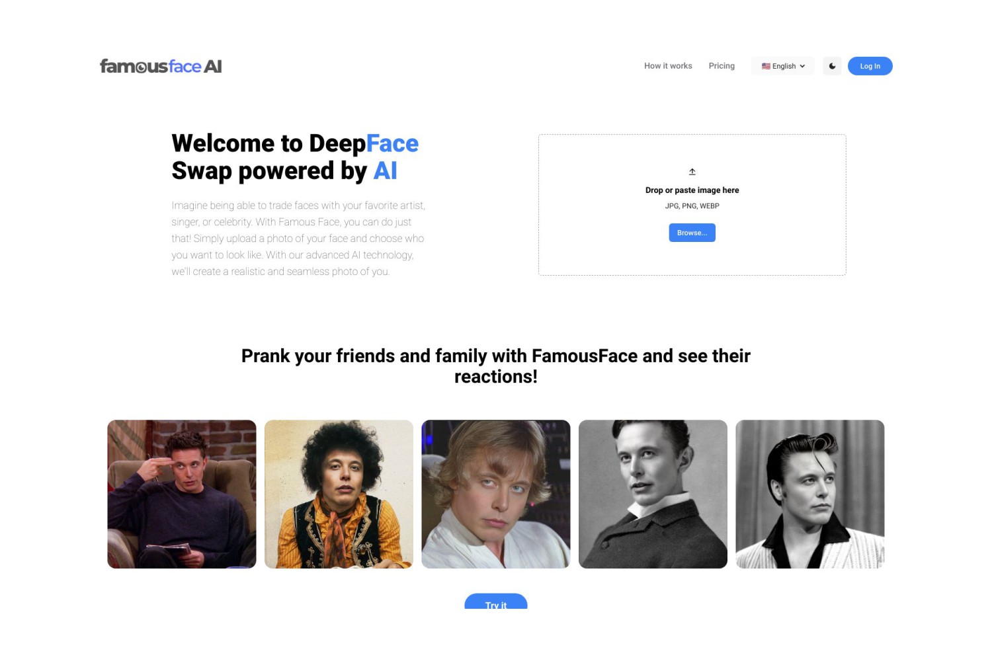Select the blonde-haired white robe thumbnail
This screenshot has height=661, width=992.
point(496,494)
